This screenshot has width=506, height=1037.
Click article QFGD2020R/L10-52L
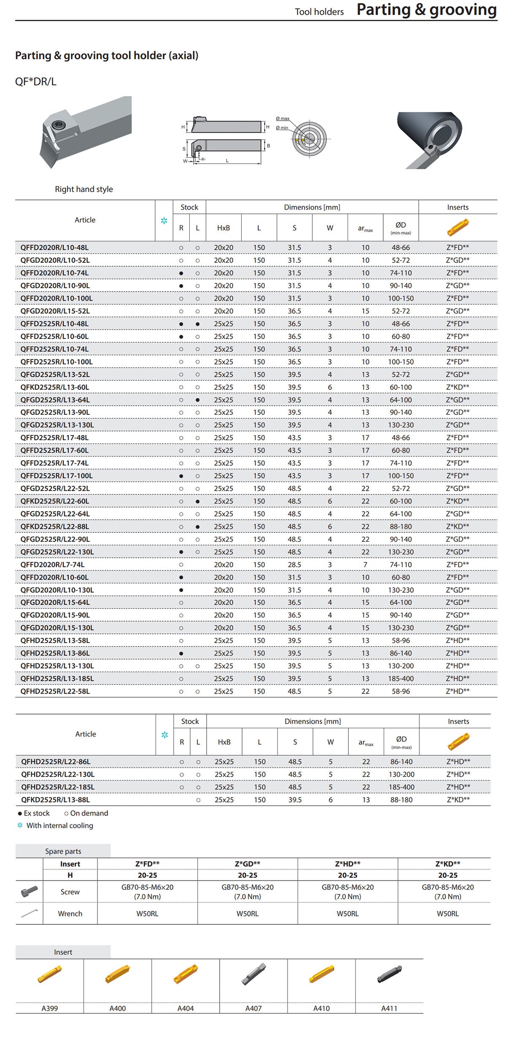pyautogui.click(x=55, y=260)
